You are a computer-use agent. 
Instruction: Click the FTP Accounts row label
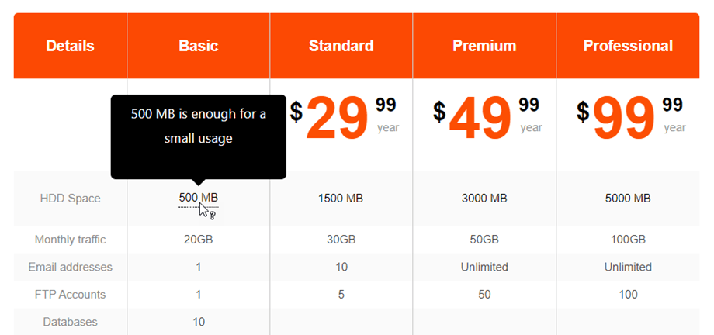(x=70, y=295)
